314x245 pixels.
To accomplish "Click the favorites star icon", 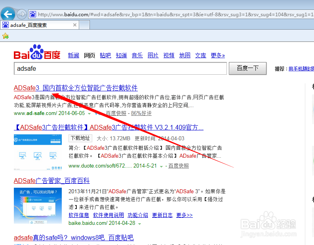I will [x=6, y=36].
